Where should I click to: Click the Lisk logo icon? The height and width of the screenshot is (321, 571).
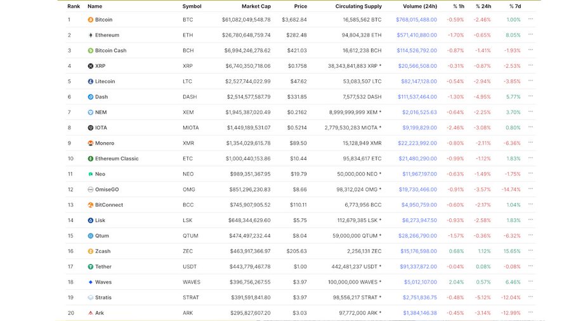point(90,220)
